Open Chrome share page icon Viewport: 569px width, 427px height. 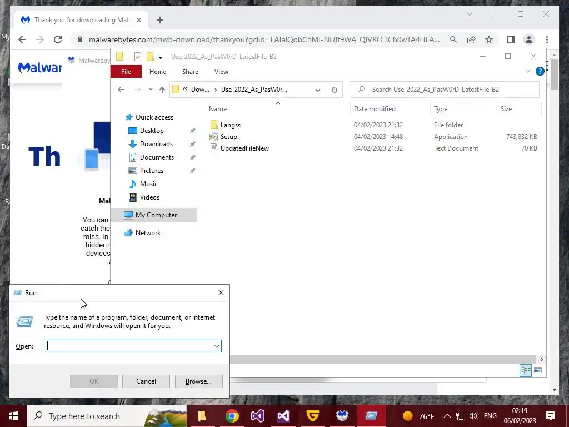[471, 39]
